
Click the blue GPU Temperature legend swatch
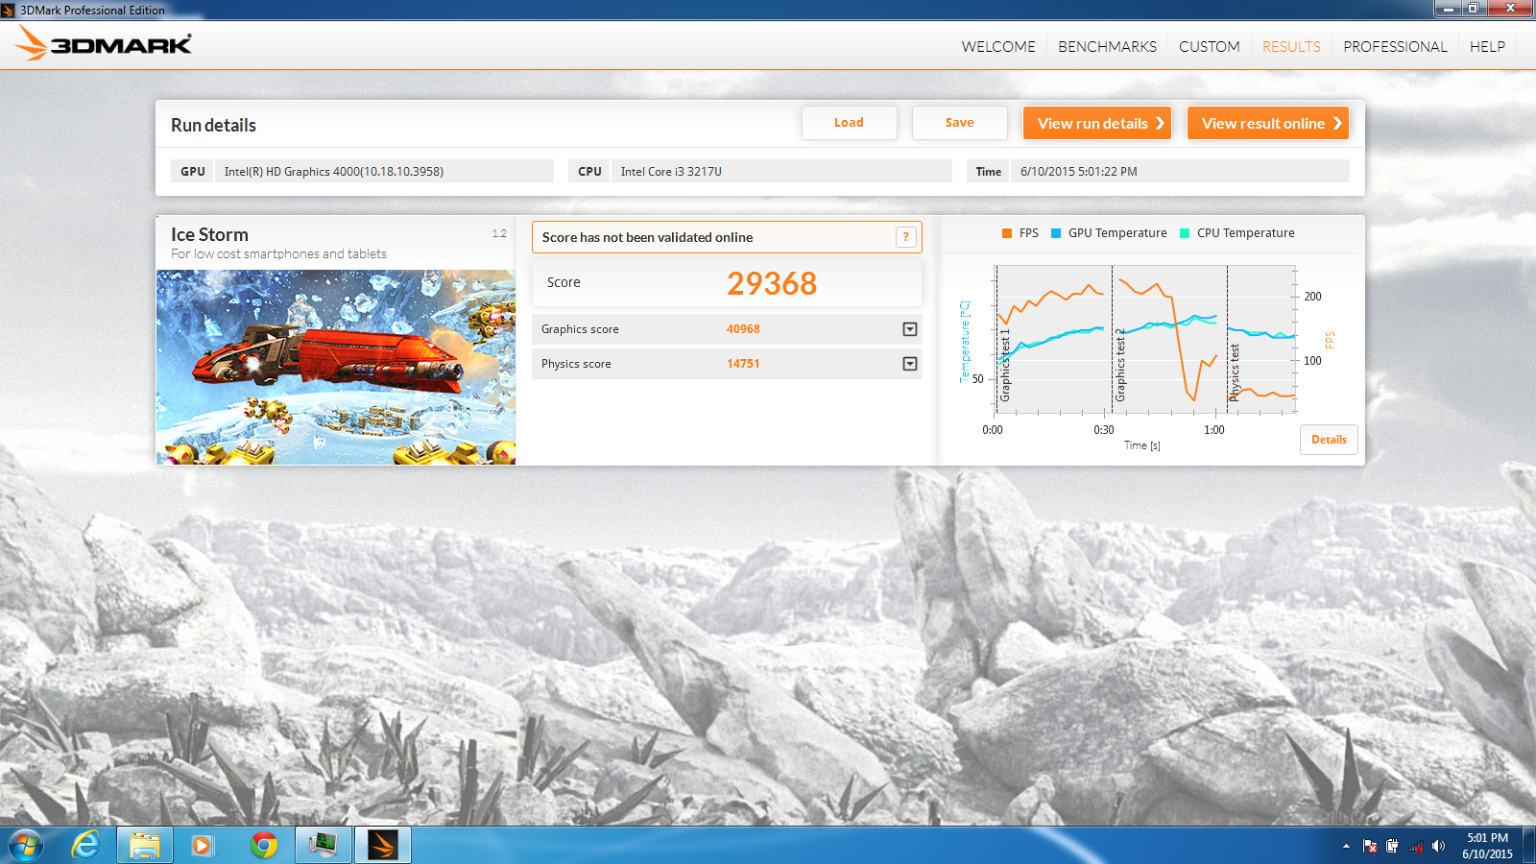(x=1056, y=233)
